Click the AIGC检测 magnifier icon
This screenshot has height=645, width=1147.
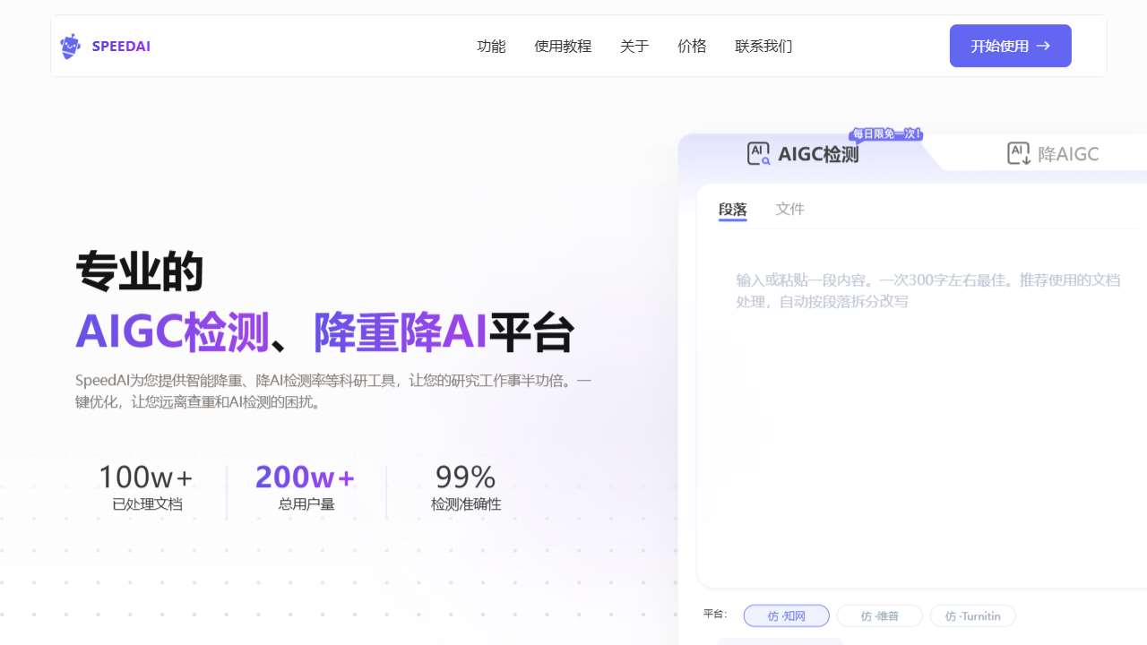click(759, 153)
